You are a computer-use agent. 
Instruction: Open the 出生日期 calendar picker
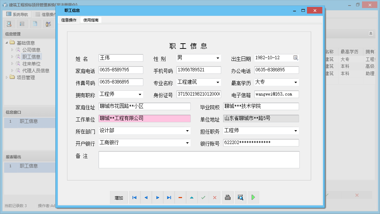pos(296,58)
